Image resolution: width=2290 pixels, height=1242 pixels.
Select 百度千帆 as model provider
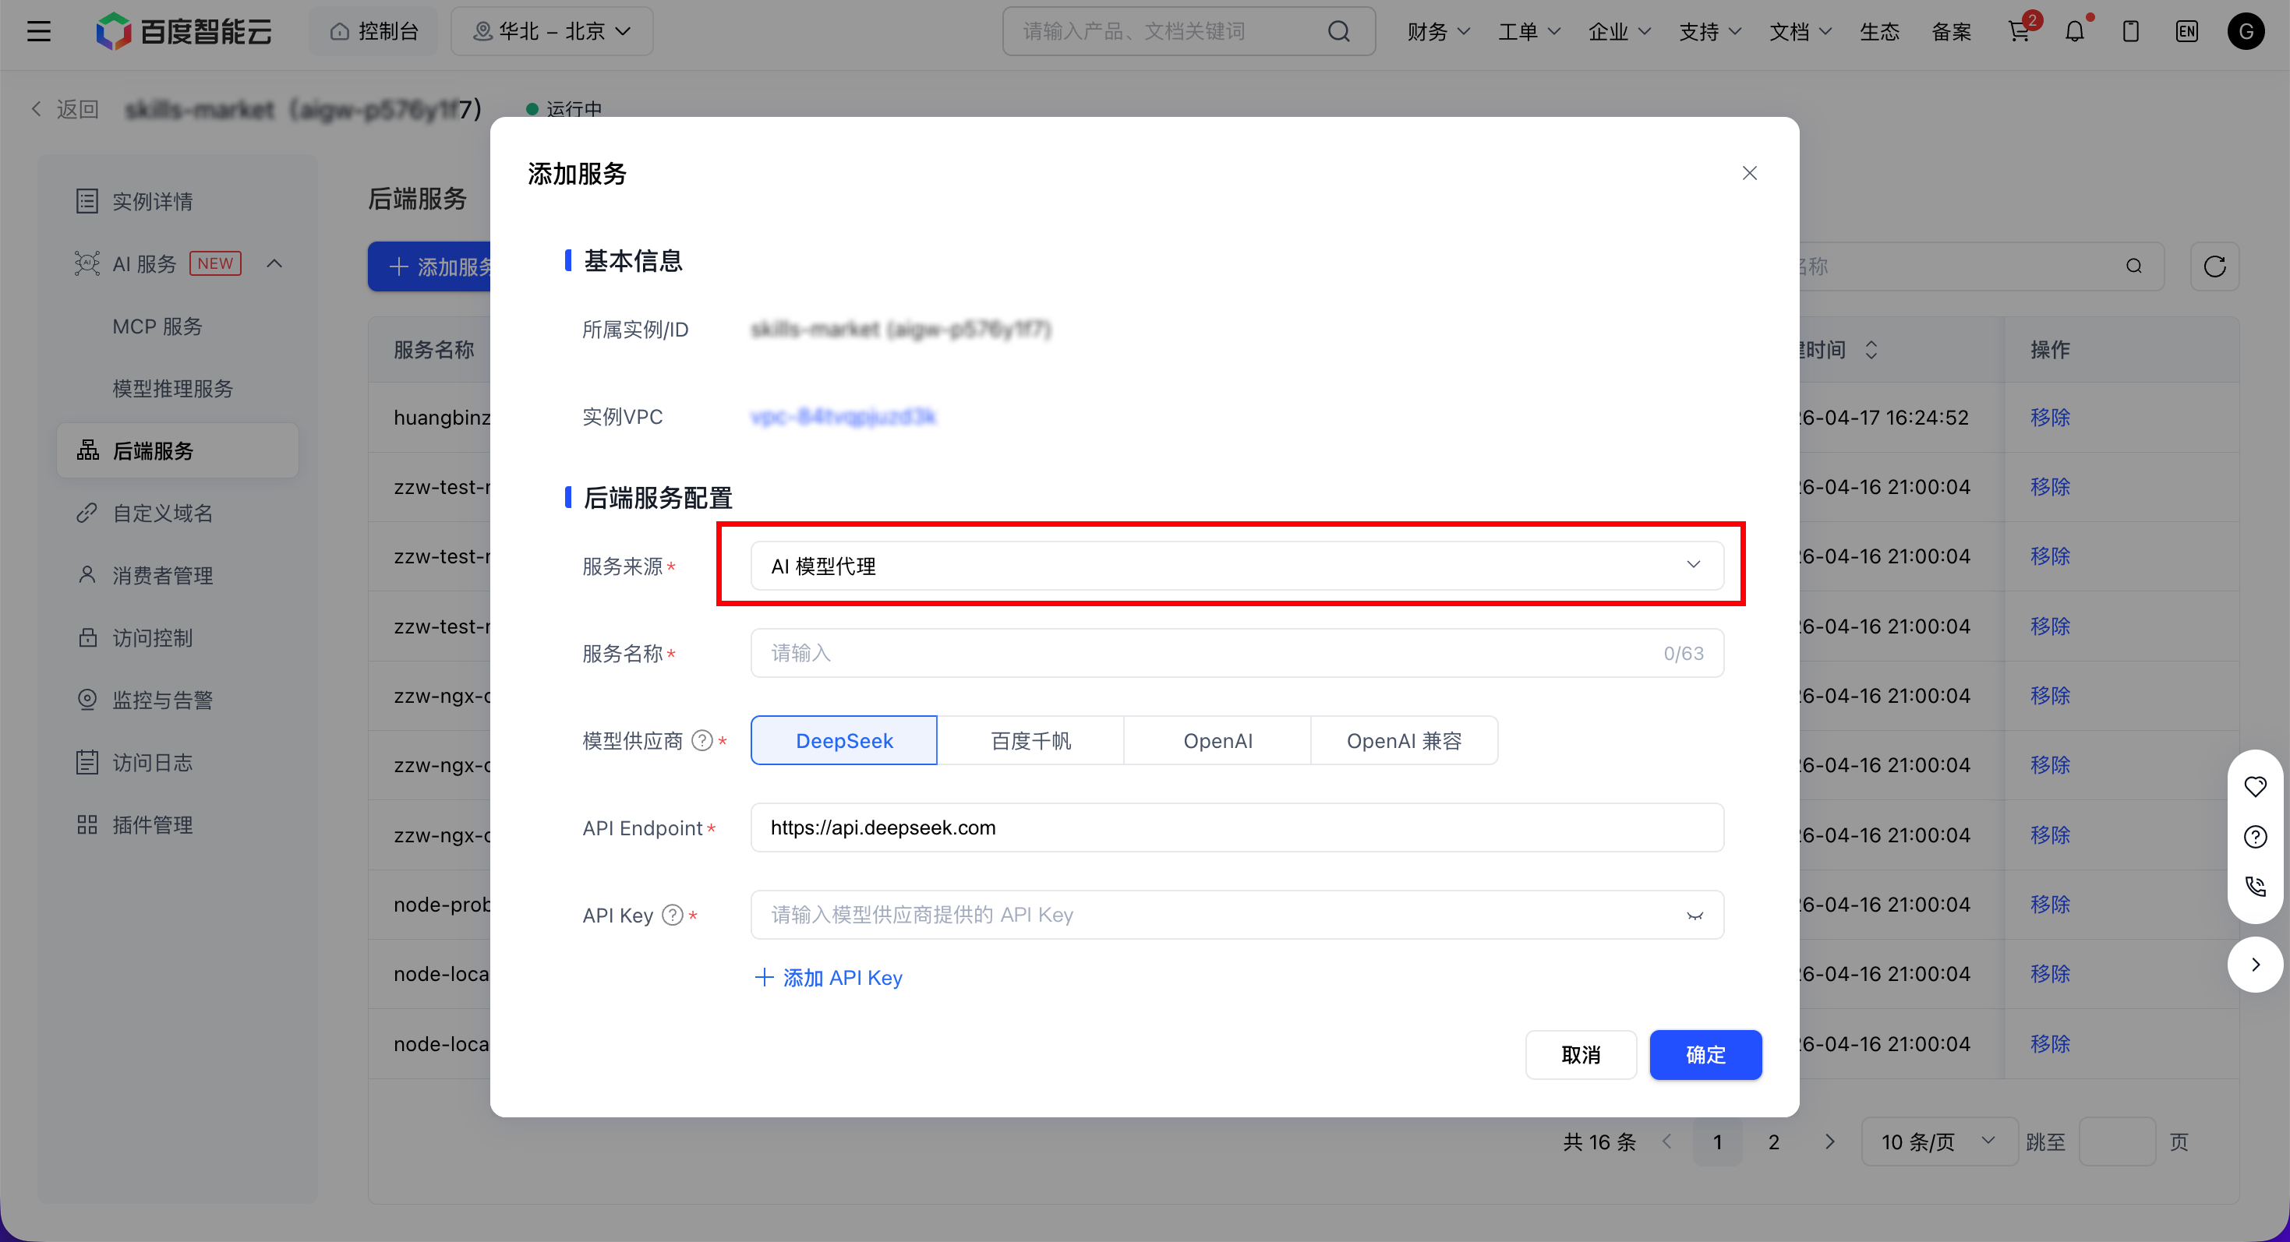point(1030,741)
